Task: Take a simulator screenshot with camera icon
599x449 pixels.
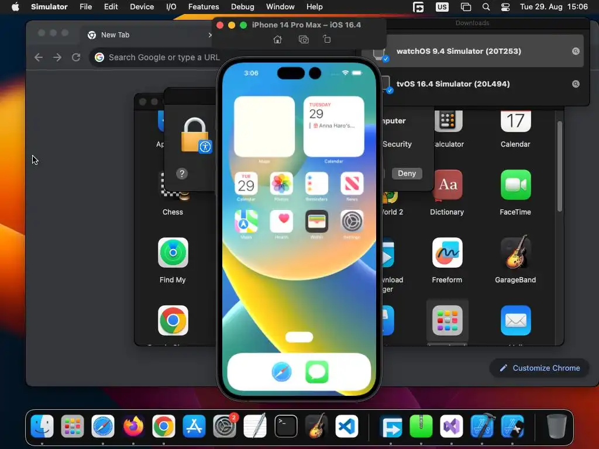Action: point(304,39)
